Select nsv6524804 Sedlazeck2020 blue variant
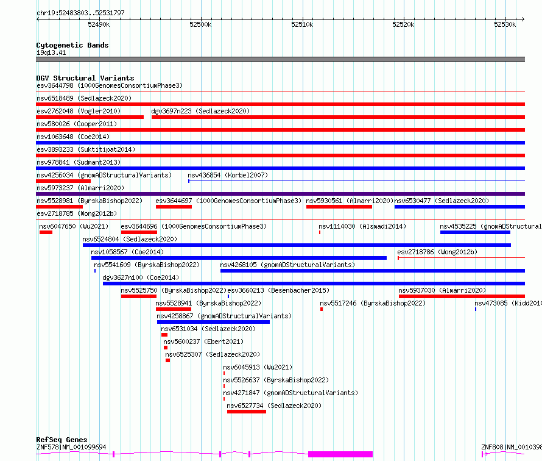This screenshot has width=542, height=461. tap(297, 245)
